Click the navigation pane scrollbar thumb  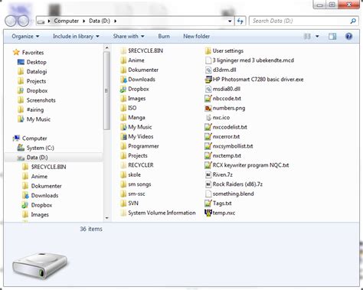click(x=106, y=90)
